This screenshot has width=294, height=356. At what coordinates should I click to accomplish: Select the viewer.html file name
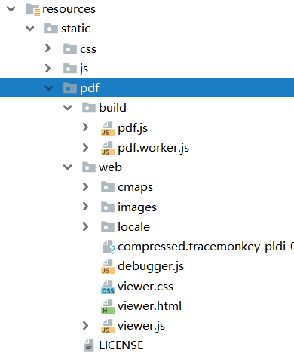149,306
